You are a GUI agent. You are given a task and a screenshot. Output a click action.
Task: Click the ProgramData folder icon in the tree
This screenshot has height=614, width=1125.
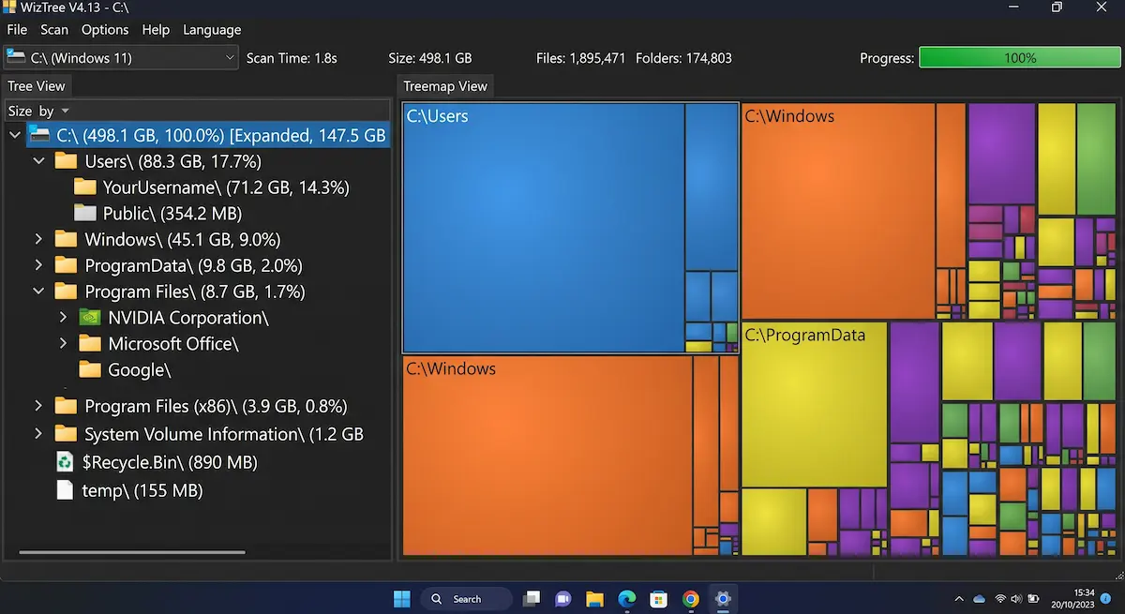click(x=66, y=265)
